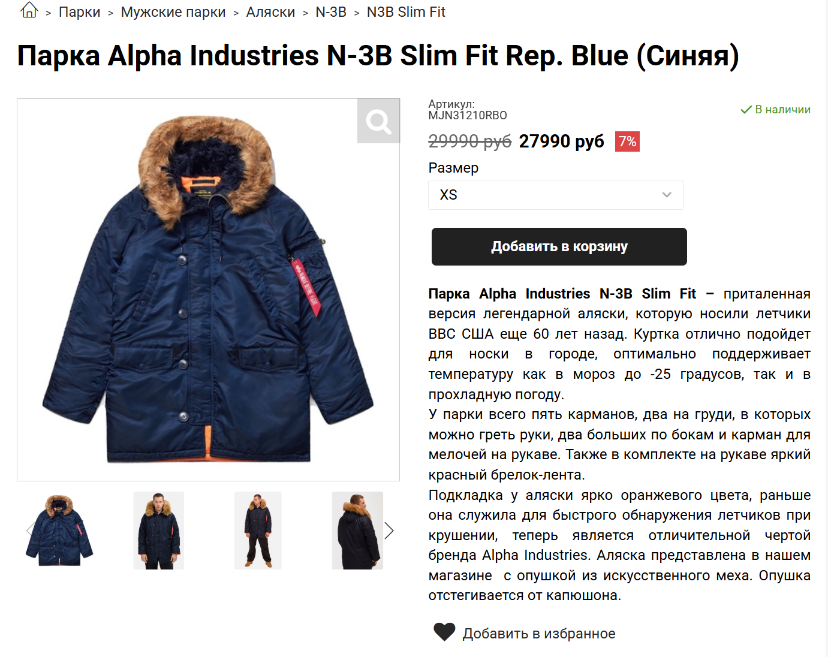
Task: Select flat jacket thumbnail image
Action: tap(59, 531)
